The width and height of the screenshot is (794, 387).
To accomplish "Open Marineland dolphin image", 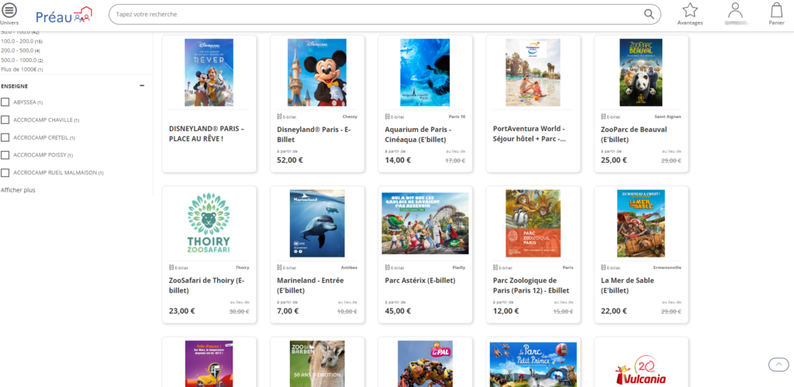I will tap(317, 223).
